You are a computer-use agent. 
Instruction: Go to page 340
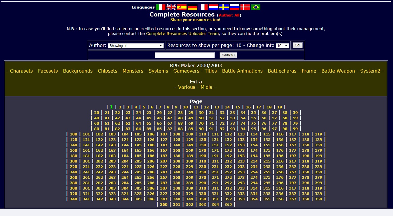74,199
